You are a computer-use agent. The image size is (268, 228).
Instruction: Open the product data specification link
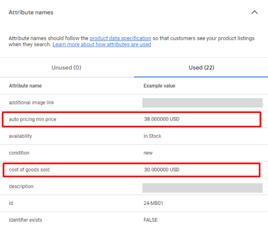point(121,38)
